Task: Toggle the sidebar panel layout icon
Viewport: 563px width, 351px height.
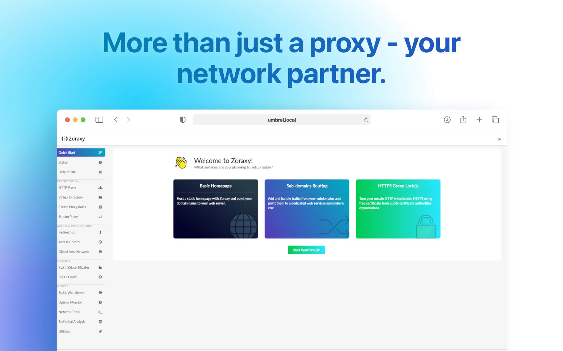Action: (99, 120)
